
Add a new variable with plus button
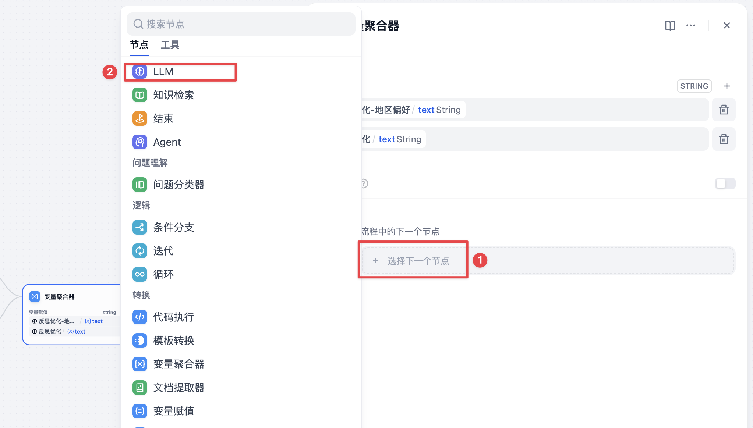click(x=727, y=86)
